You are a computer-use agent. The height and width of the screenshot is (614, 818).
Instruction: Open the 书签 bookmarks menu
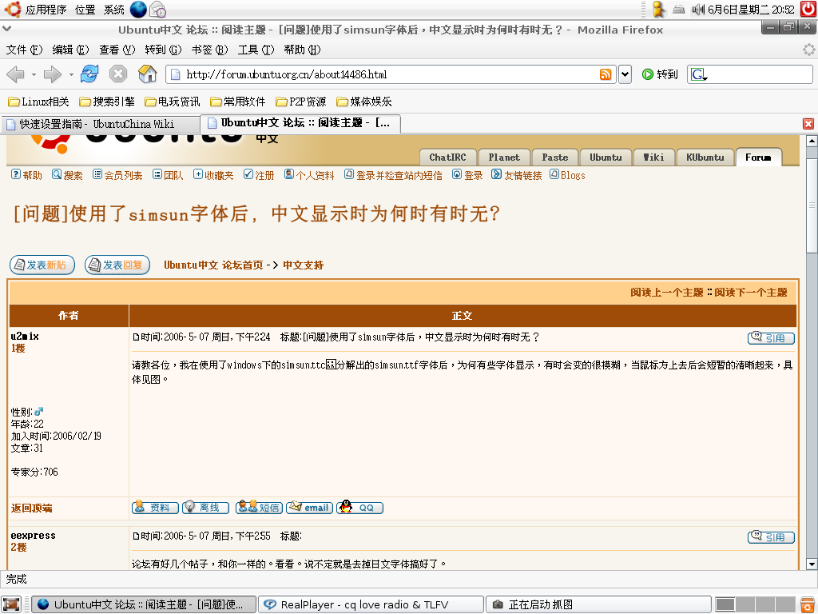click(210, 50)
